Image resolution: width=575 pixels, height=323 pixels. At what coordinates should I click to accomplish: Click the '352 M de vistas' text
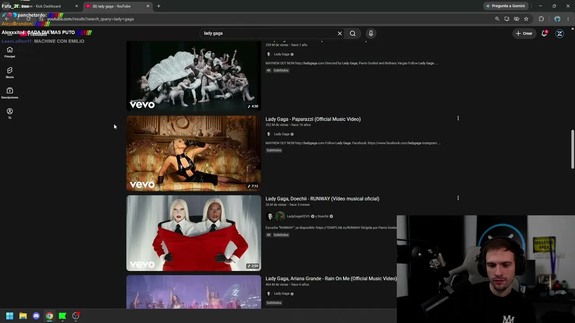coord(277,125)
